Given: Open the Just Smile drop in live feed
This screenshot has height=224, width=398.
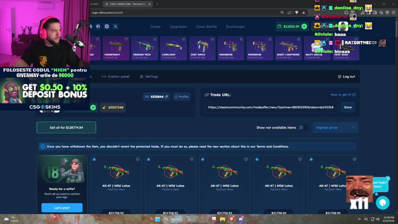Looking at the screenshot, I should point(202,48).
